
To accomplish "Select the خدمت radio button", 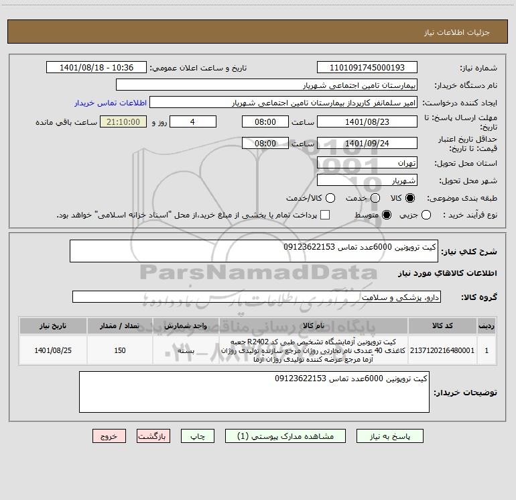I will tap(375, 198).
